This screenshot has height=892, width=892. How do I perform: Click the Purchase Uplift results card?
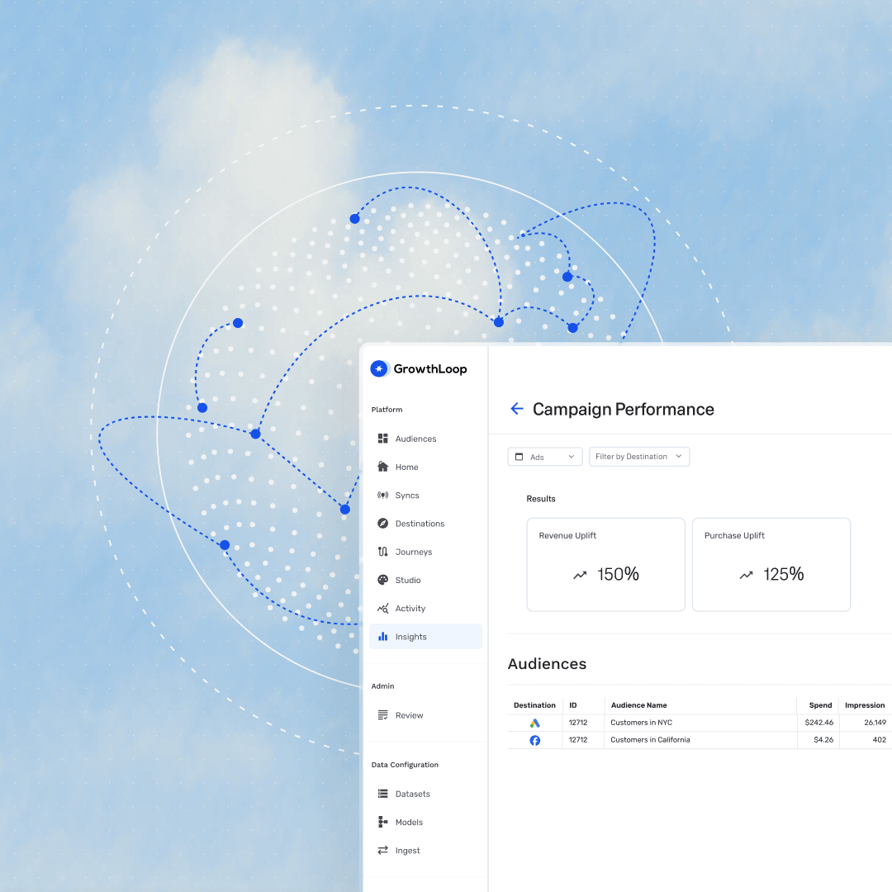[x=771, y=565]
